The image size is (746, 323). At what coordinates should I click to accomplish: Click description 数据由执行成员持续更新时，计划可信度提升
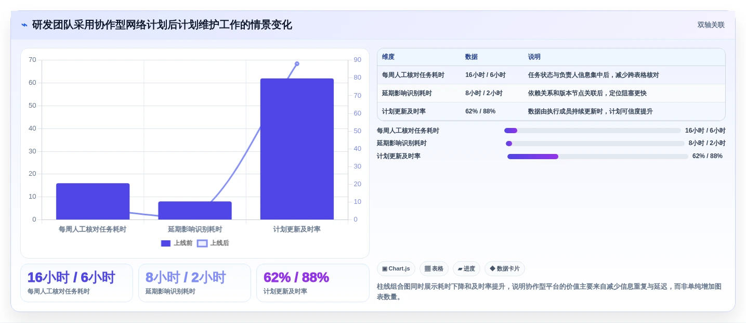click(591, 111)
